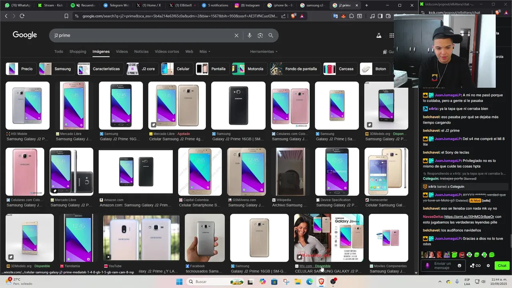Open Google Labs flask icon
The image size is (512, 288).
(378, 36)
